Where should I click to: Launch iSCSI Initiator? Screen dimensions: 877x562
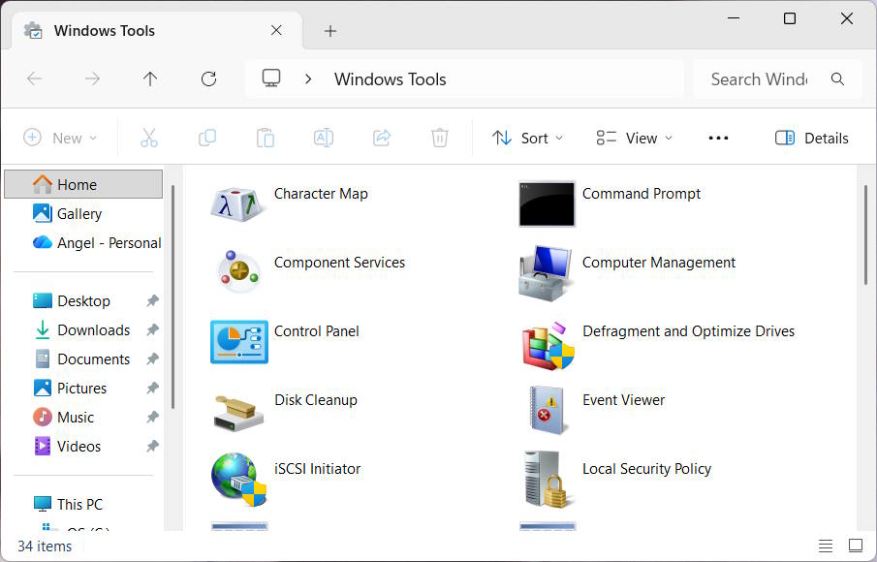[x=317, y=468]
